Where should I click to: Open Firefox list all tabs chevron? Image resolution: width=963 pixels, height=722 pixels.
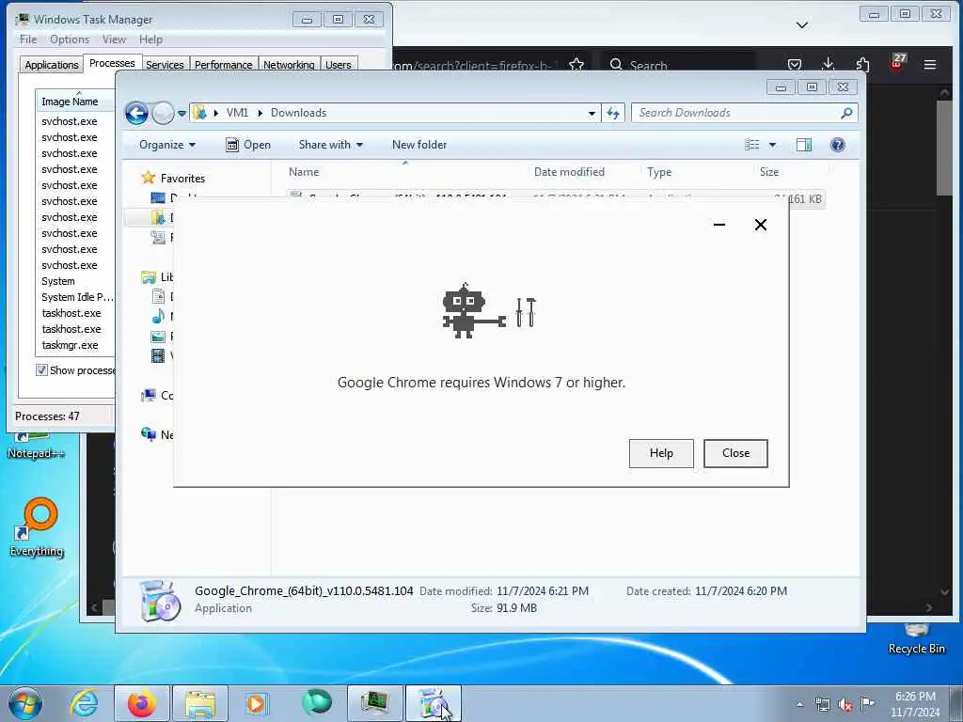[802, 25]
